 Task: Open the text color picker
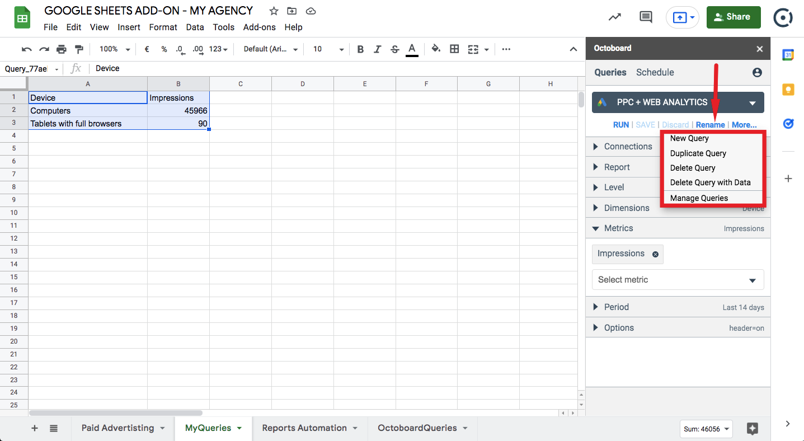tap(412, 50)
